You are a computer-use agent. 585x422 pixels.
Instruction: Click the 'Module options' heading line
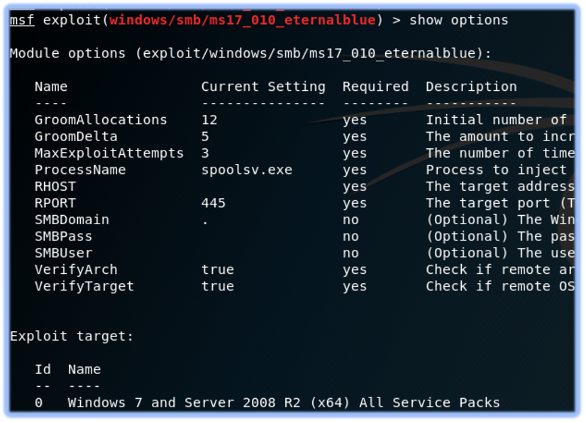click(251, 54)
